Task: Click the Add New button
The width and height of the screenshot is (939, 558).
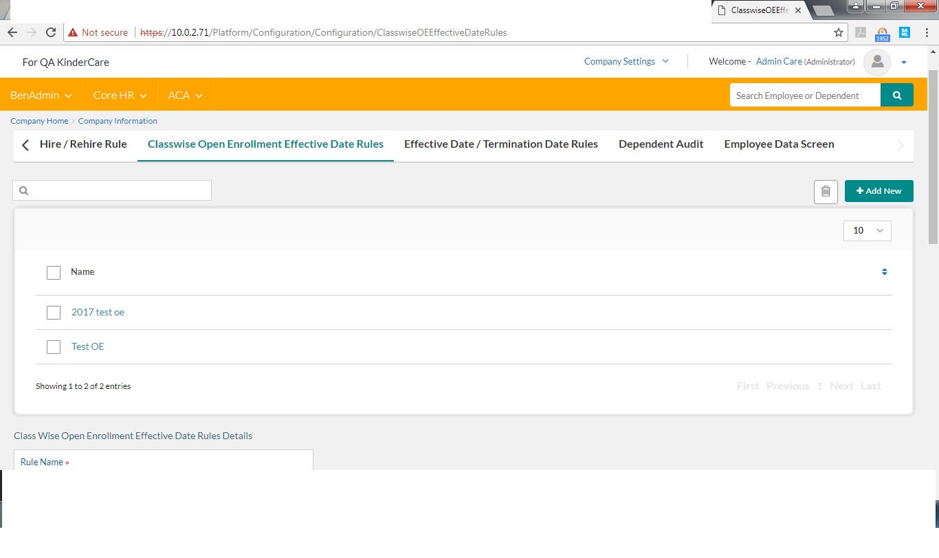Action: tap(879, 191)
